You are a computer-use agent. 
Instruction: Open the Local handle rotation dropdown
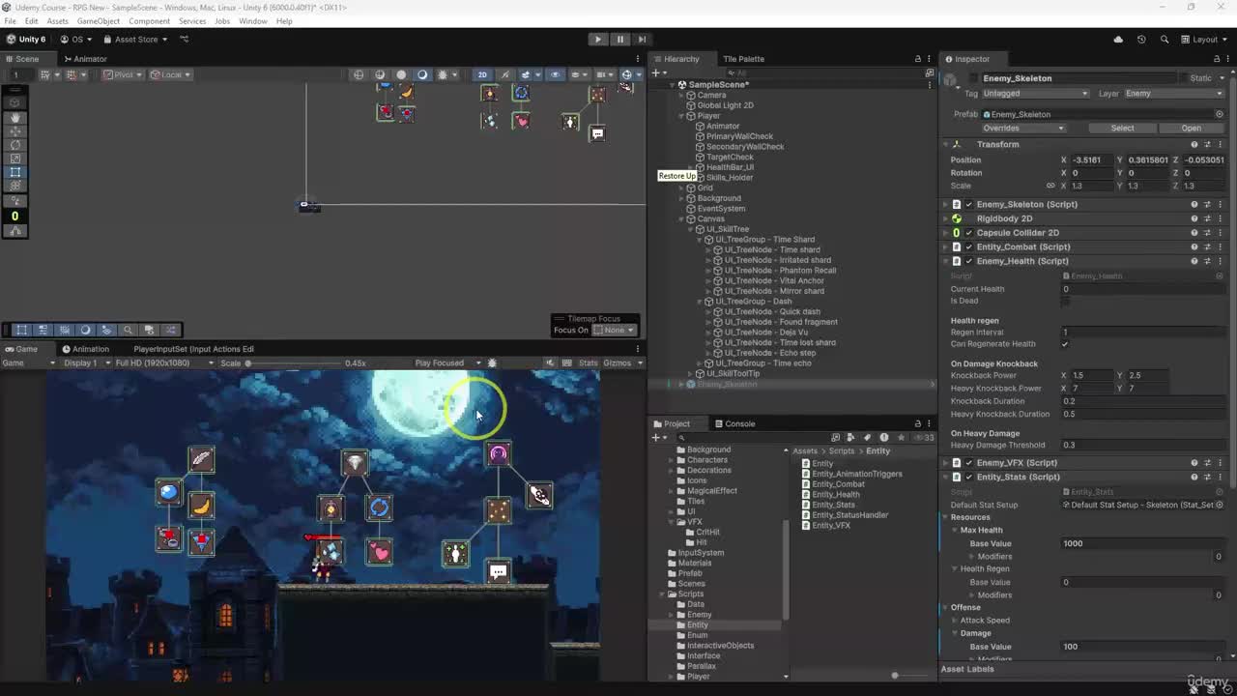pyautogui.click(x=171, y=74)
